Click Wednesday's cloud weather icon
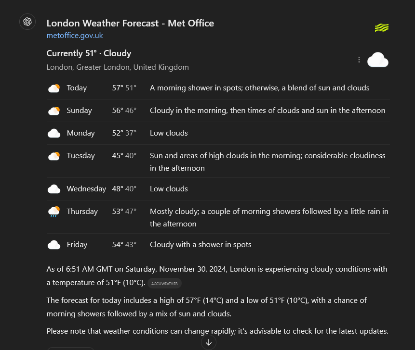 click(x=54, y=189)
